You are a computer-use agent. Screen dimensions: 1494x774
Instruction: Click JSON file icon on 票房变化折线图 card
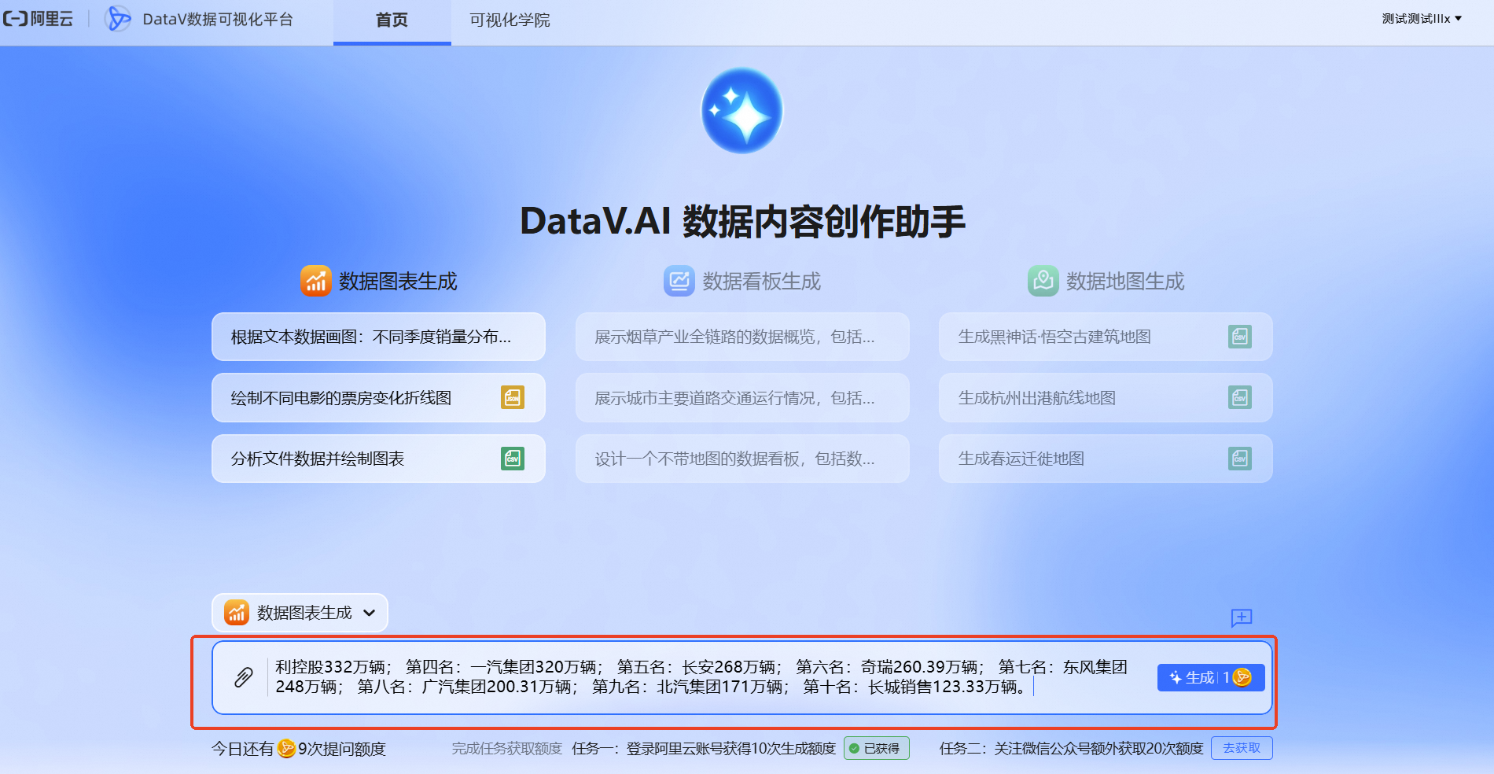point(513,397)
